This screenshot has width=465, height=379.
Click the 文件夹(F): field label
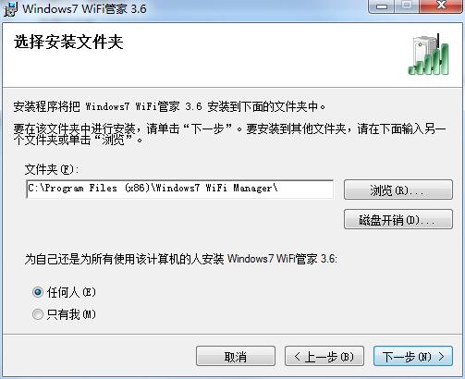(52, 169)
